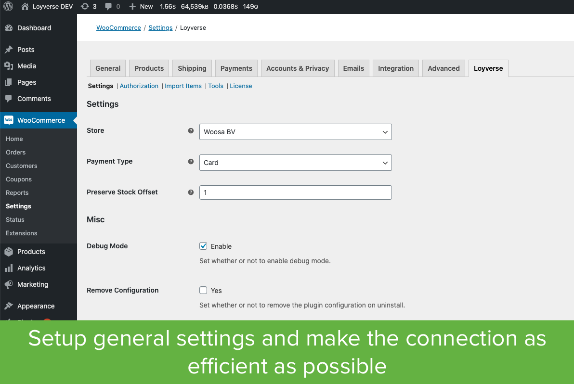Open the Advanced tab

point(444,68)
